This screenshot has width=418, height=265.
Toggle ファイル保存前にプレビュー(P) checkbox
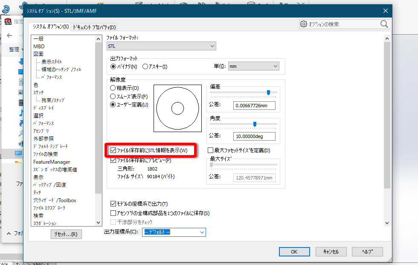click(113, 160)
